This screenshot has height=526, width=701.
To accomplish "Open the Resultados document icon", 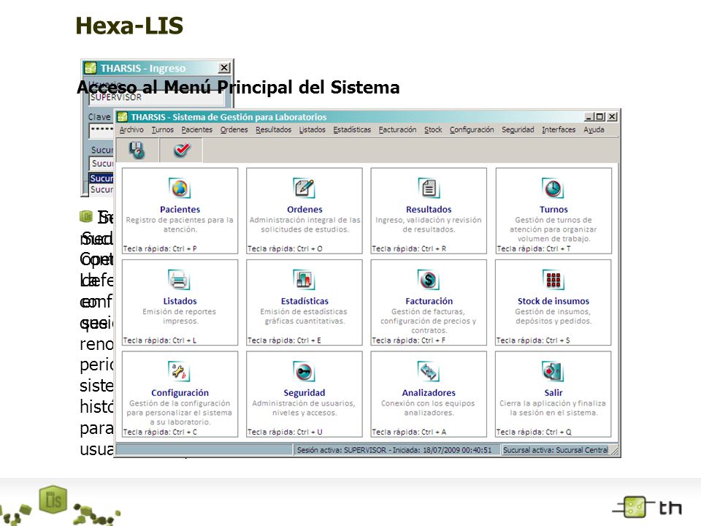I will point(429,188).
